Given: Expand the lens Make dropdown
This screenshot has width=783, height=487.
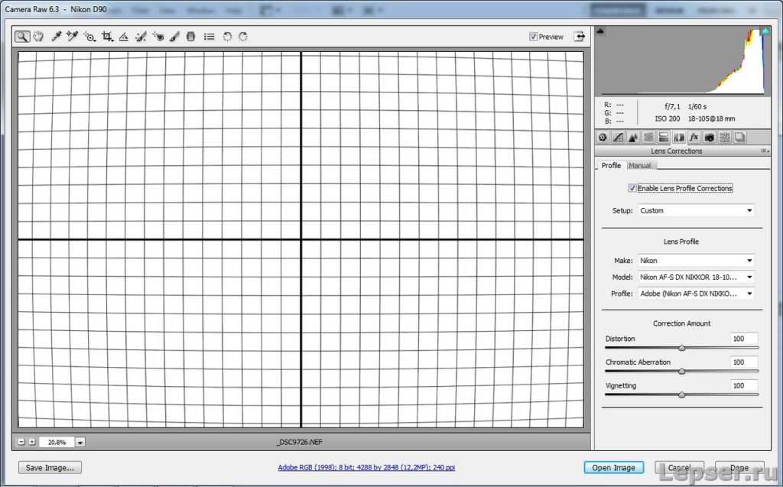Looking at the screenshot, I should [x=696, y=261].
